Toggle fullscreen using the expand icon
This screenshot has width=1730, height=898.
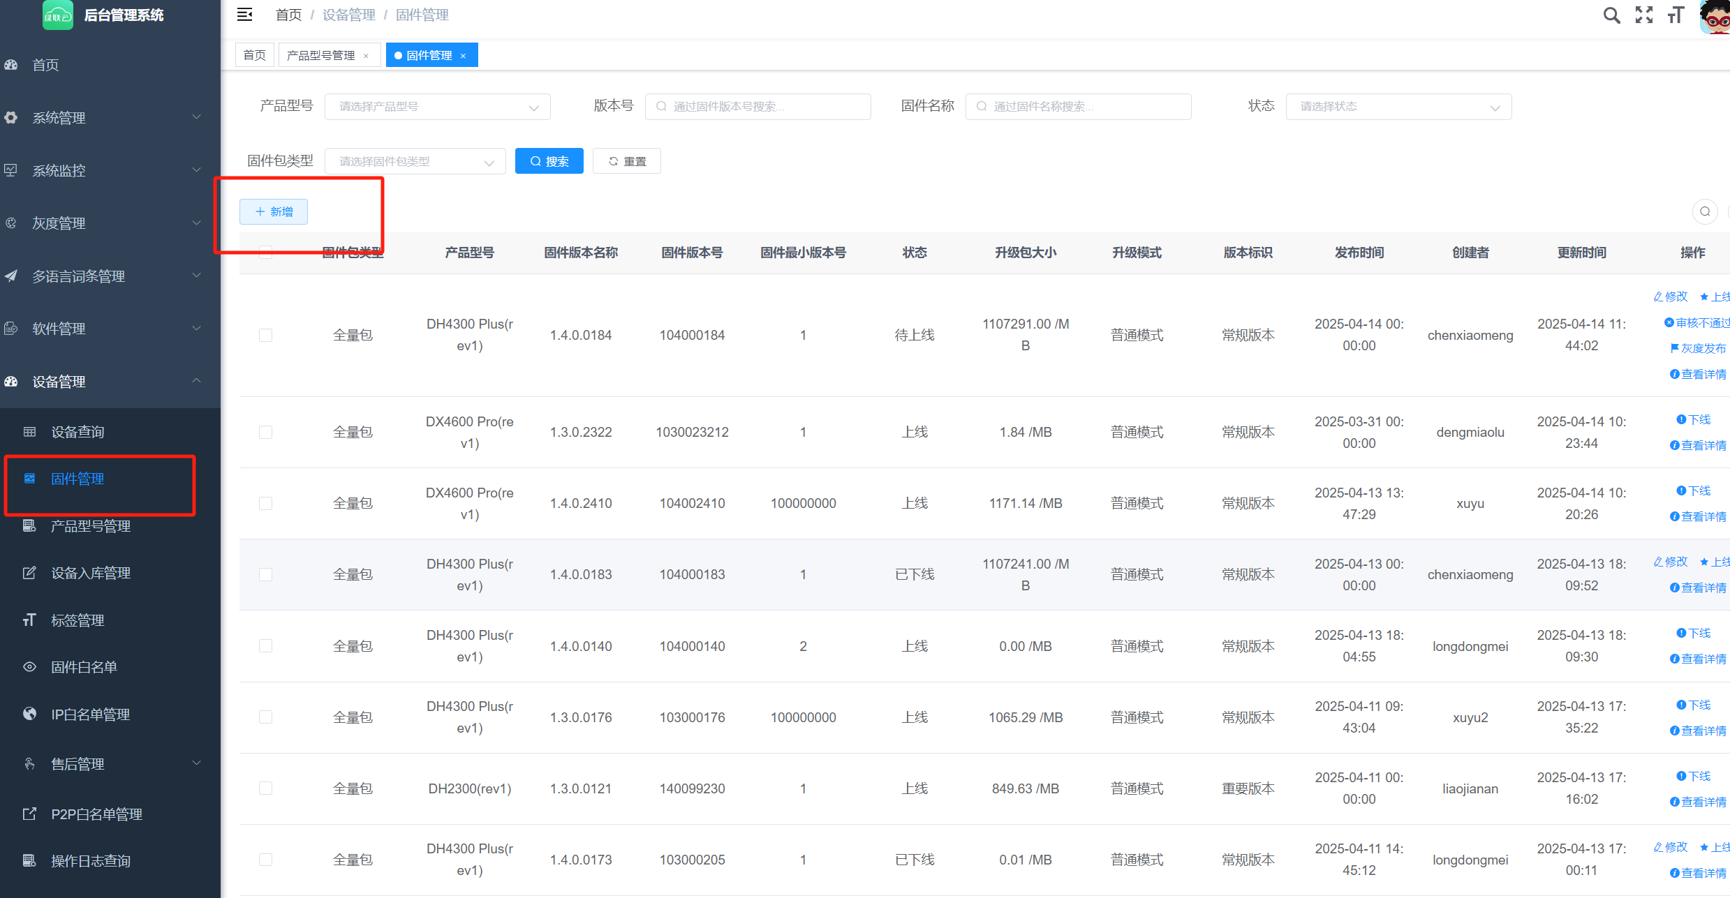1644,15
